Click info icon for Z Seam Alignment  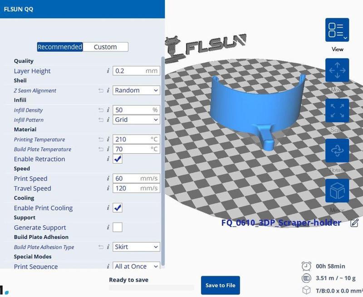point(108,90)
